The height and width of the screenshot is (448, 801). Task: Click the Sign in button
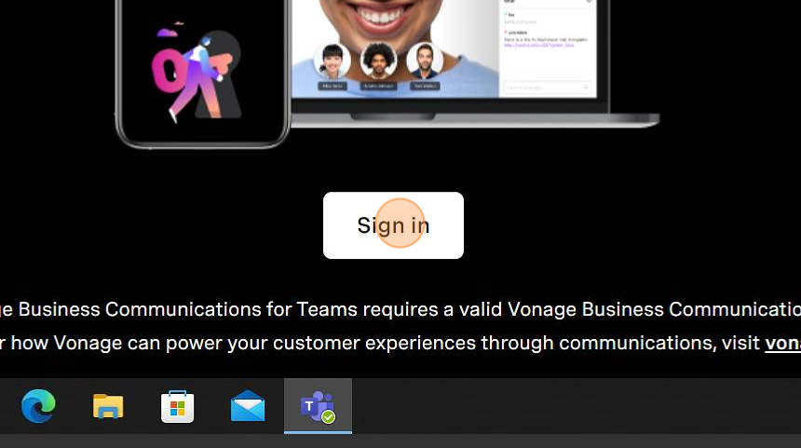click(x=393, y=225)
